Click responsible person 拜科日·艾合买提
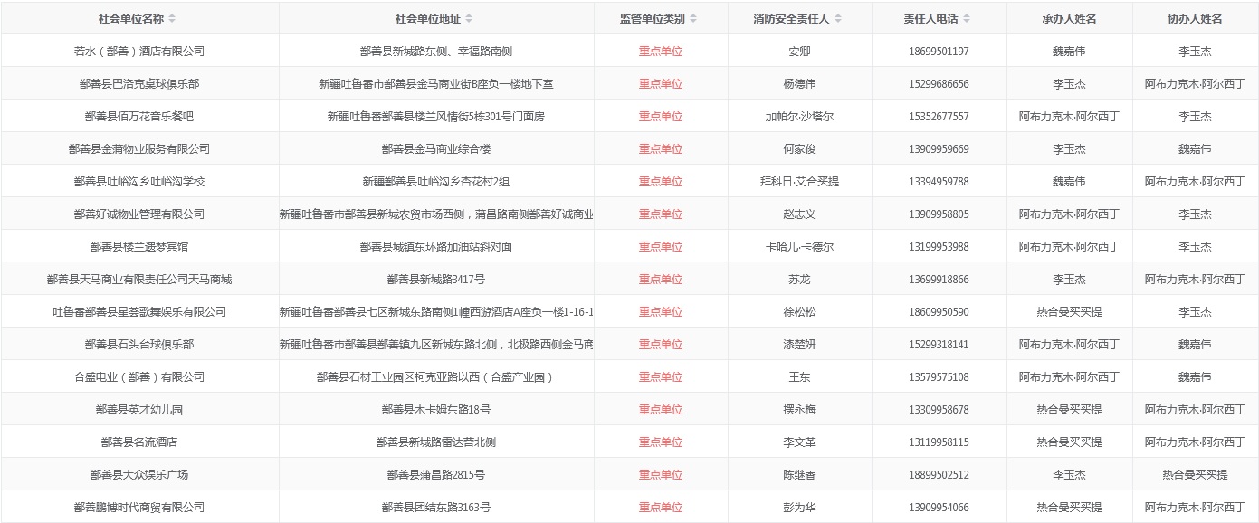 [799, 182]
